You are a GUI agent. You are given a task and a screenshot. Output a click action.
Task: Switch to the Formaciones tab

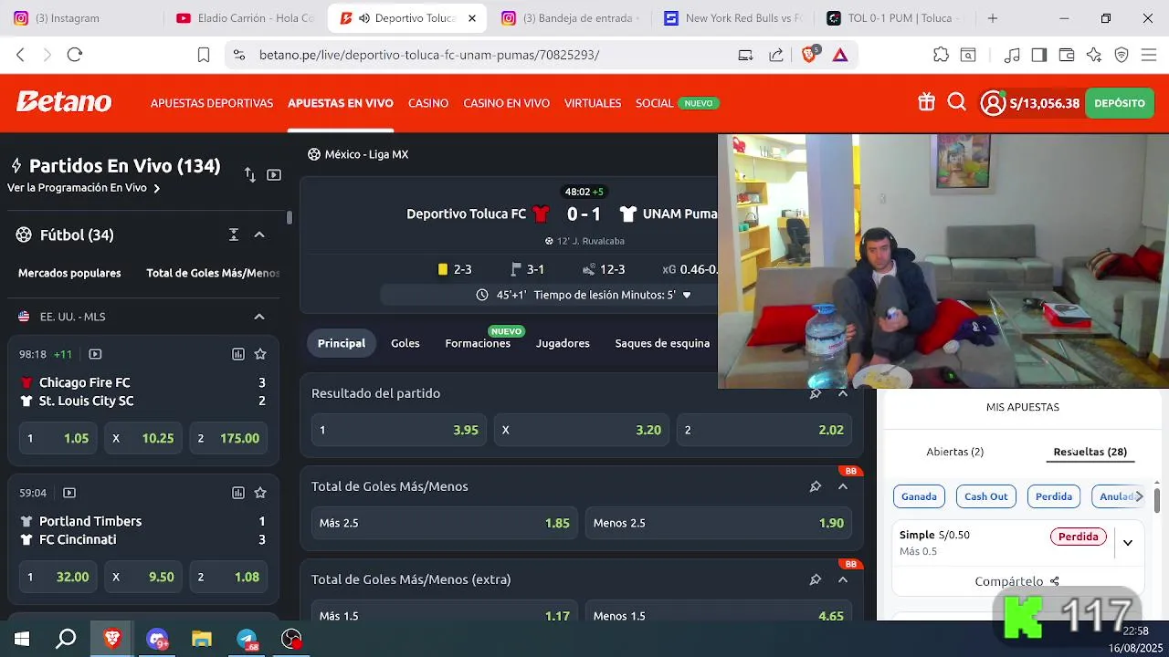478,343
